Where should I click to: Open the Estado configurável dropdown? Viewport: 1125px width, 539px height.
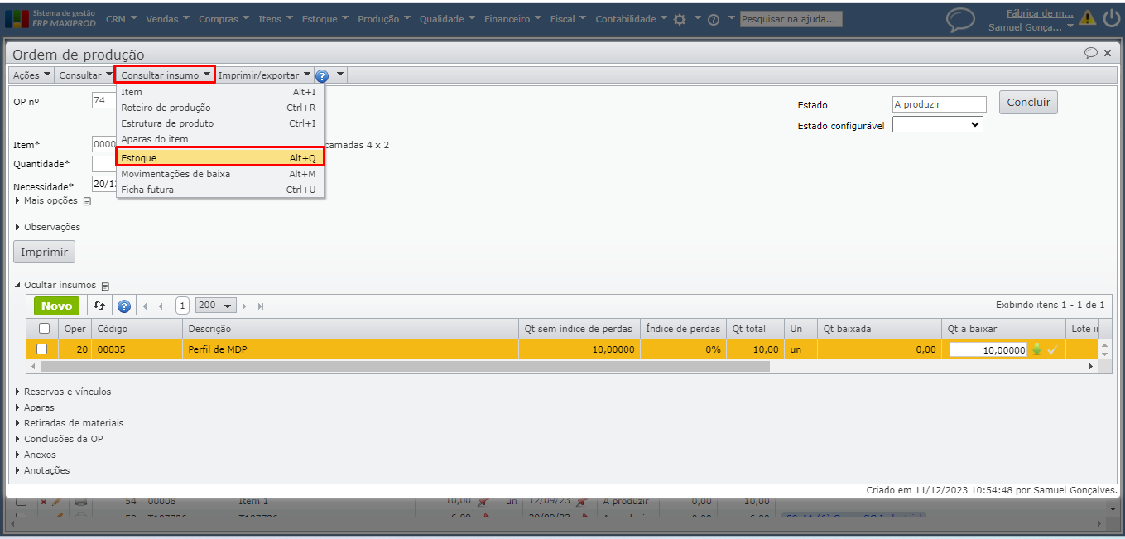point(938,124)
